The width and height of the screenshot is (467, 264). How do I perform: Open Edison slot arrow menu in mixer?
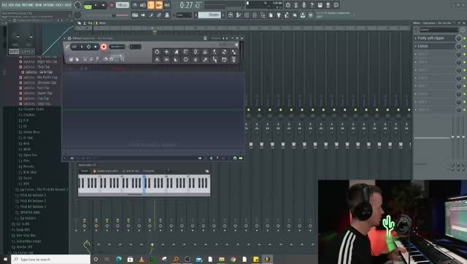416,47
